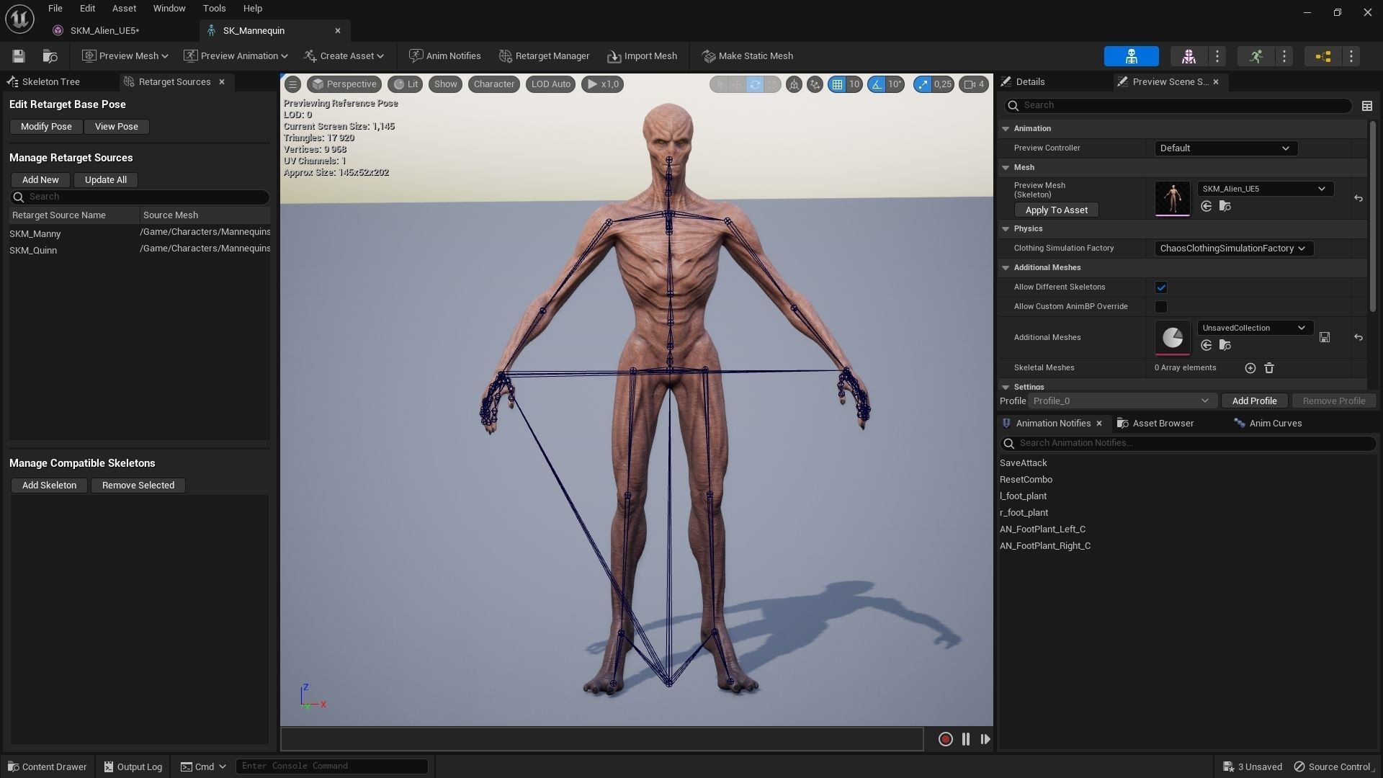This screenshot has height=778, width=1383.
Task: Open options next to Skeletal Mesh mode icon
Action: [1217, 56]
